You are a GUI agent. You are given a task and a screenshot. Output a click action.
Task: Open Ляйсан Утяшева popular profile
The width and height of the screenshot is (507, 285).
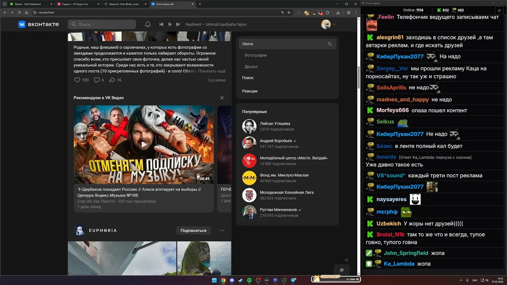[275, 123]
